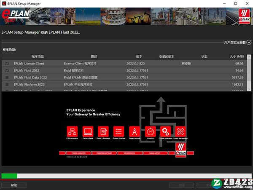
Task: Collapse the 用户自定义安装 section with the chevron
Action: tap(249, 43)
